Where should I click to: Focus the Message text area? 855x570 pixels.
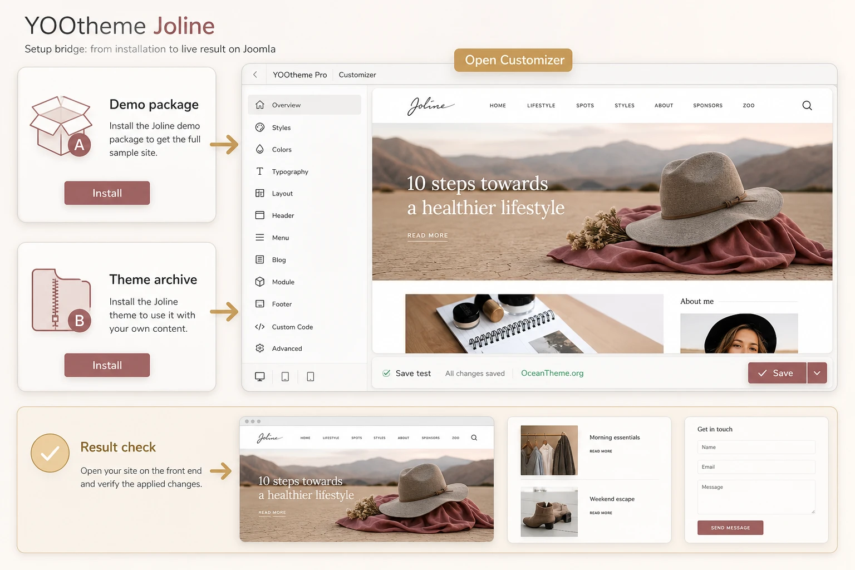pyautogui.click(x=756, y=497)
